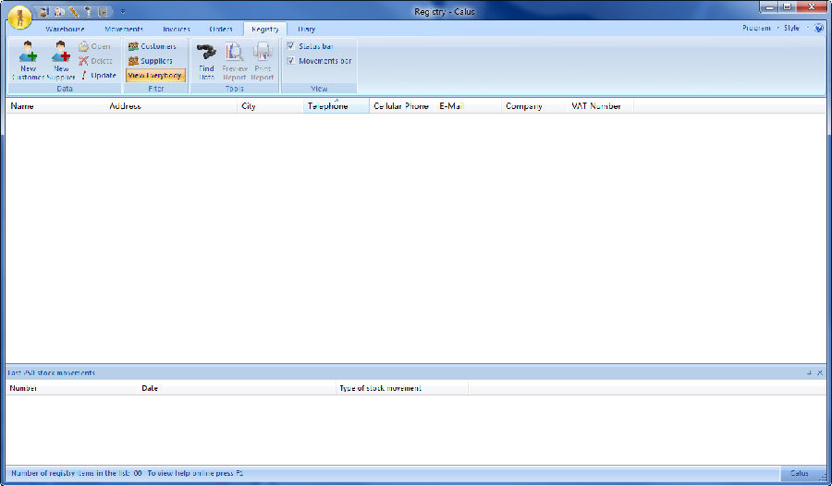Switch to the Diary tab

[307, 29]
